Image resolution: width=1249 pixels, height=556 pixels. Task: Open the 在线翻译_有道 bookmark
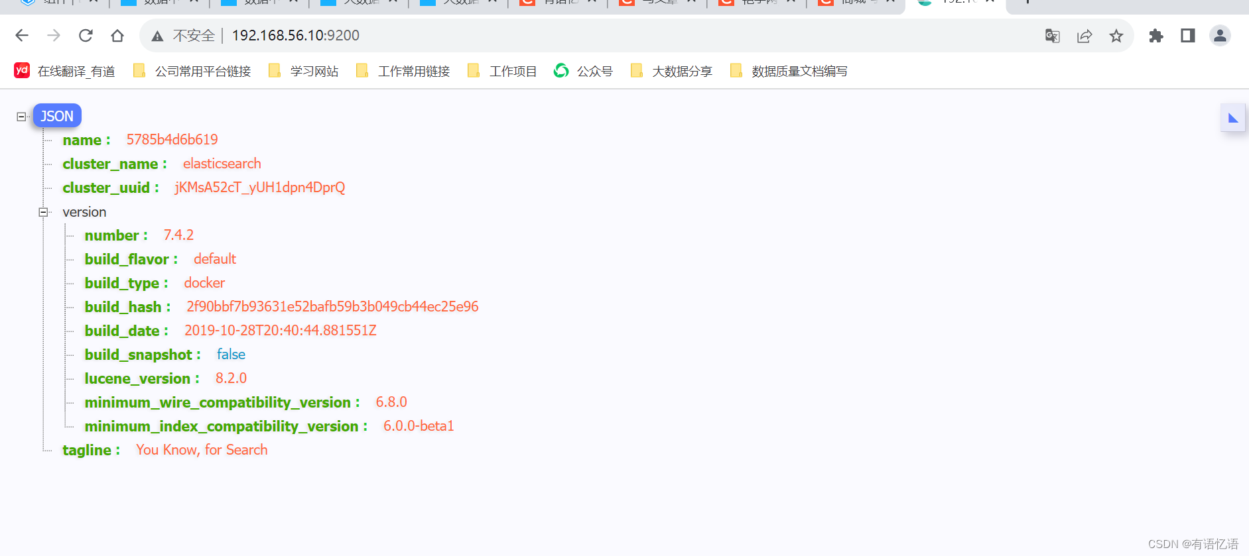coord(65,71)
